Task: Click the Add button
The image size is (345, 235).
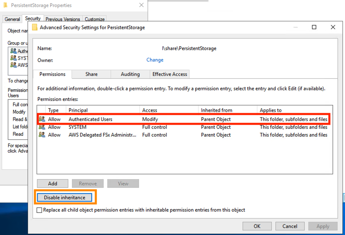Action: [x=53, y=183]
